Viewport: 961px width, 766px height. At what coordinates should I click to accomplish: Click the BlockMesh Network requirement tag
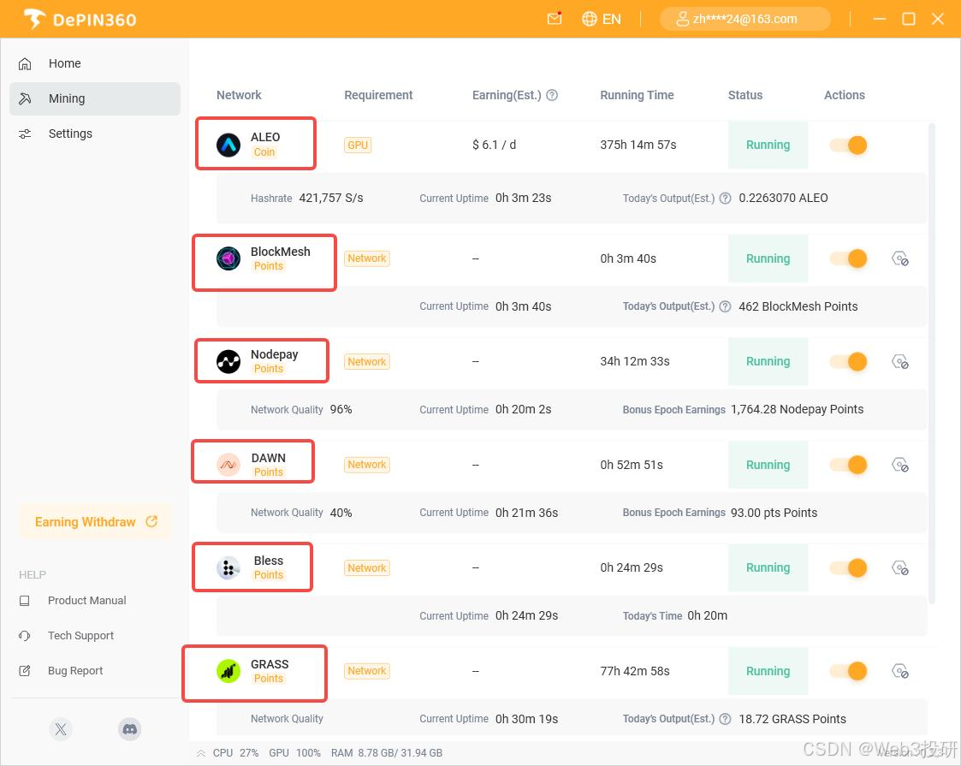point(366,258)
